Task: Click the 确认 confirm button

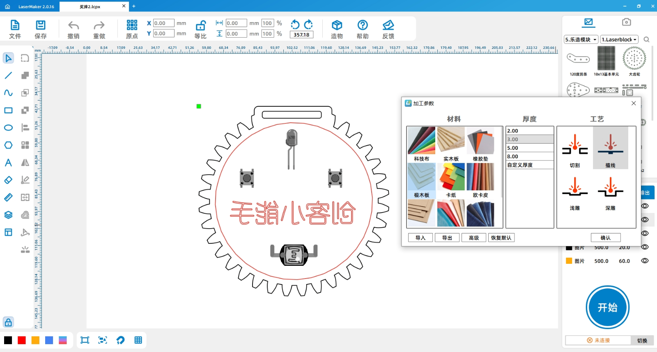Action: (x=605, y=238)
